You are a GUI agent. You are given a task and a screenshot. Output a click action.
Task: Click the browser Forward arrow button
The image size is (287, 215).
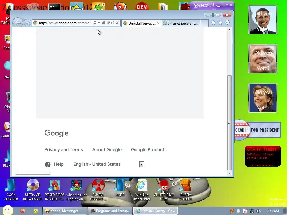[x=27, y=23]
